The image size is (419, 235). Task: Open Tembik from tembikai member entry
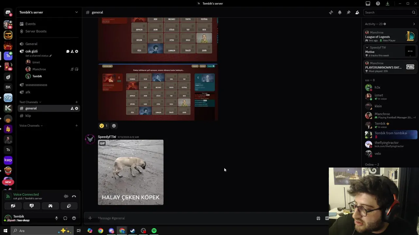pyautogui.click(x=390, y=134)
